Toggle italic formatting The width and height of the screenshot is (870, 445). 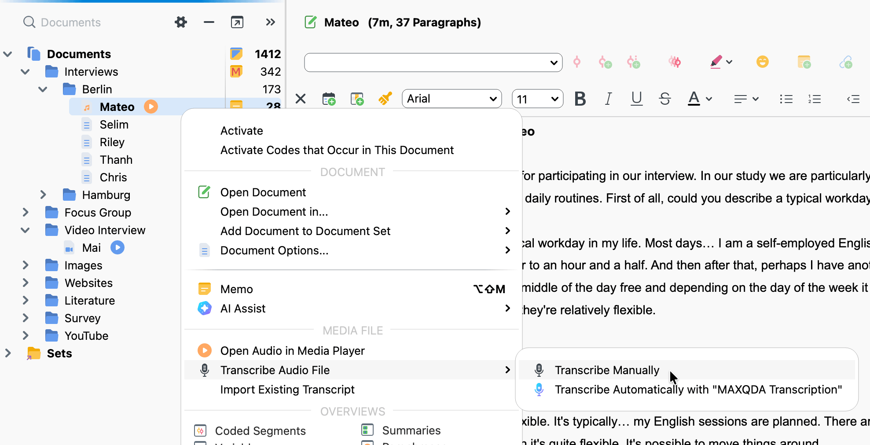(608, 99)
